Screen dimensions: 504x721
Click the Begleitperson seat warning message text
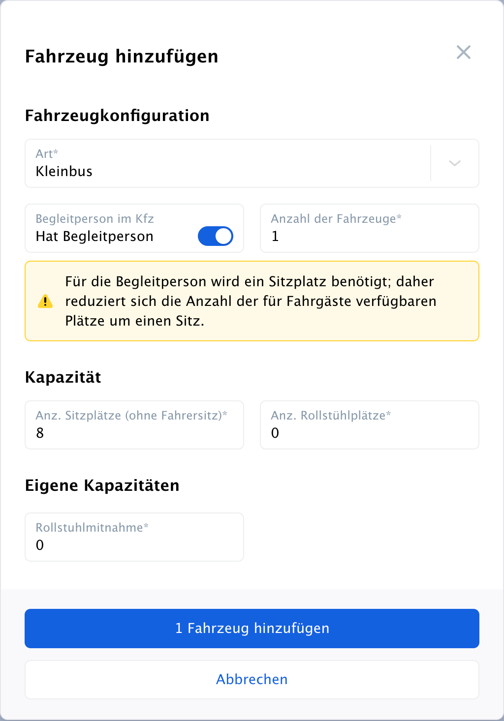pyautogui.click(x=251, y=301)
